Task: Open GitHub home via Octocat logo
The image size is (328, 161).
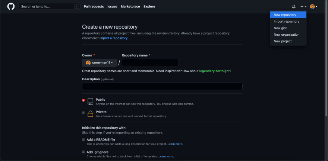Action: point(11,6)
